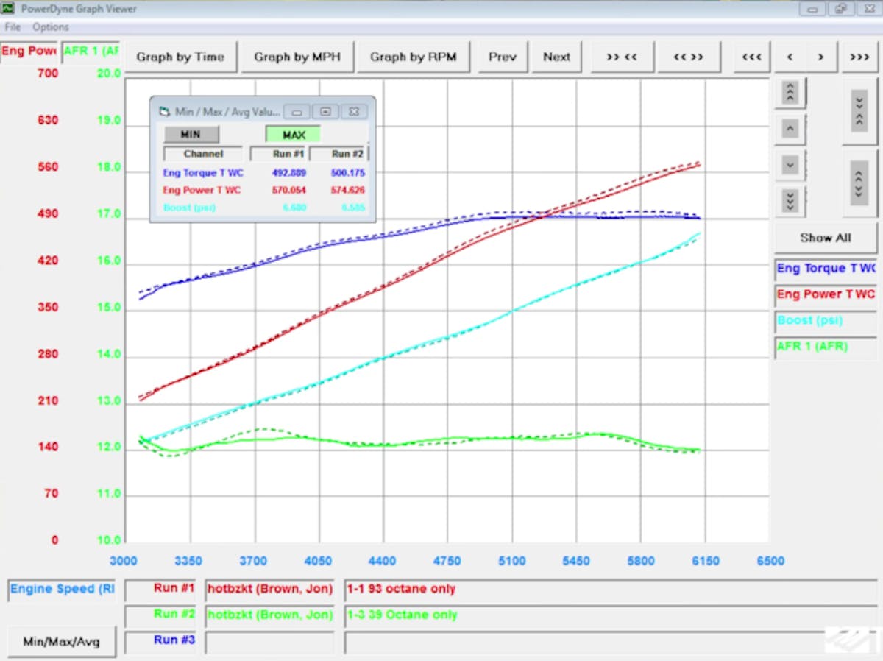Open the File menu
Viewport: 883px width, 661px height.
click(x=12, y=26)
